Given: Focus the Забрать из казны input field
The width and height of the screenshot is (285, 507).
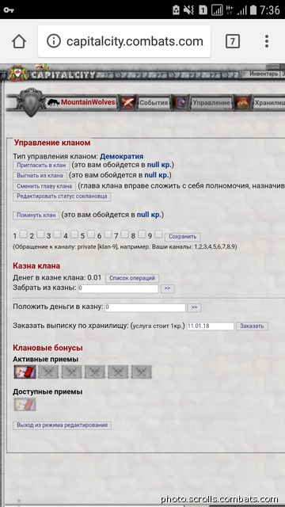Looking at the screenshot, I should 118,288.
